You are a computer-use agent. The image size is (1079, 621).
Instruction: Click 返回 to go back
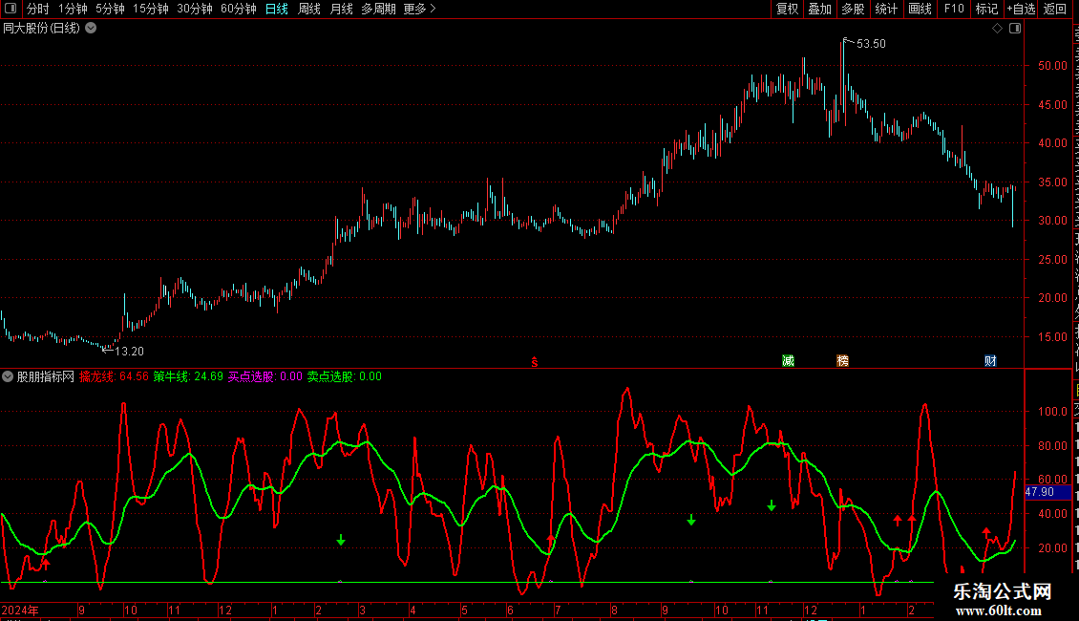point(1055,9)
